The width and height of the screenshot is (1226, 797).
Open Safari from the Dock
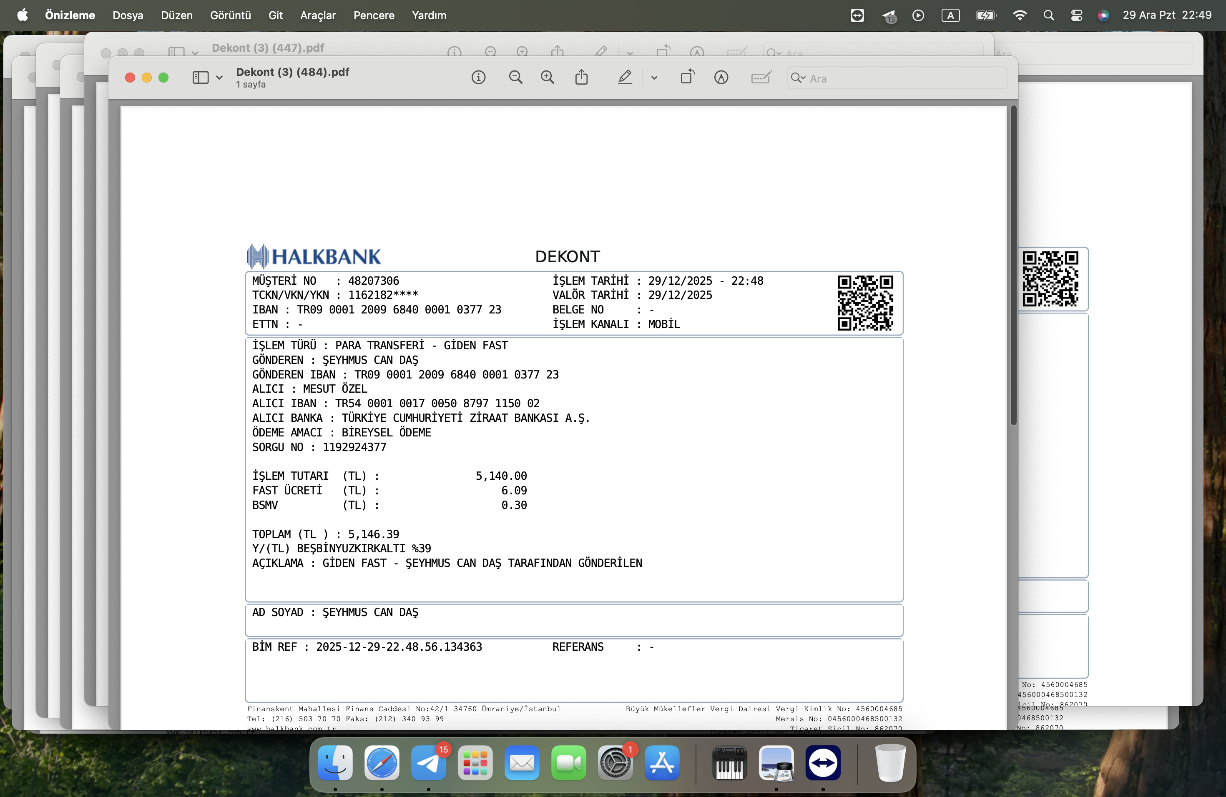pos(382,762)
